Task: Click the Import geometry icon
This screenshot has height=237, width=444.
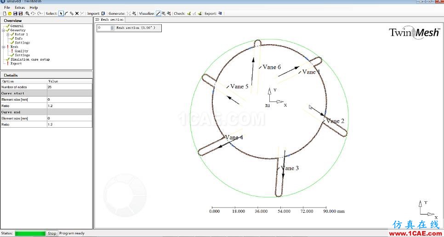Action: click(103, 13)
